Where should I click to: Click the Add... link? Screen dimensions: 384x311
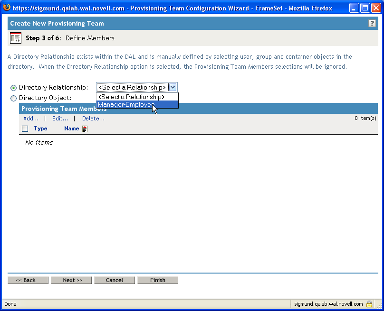[31, 119]
